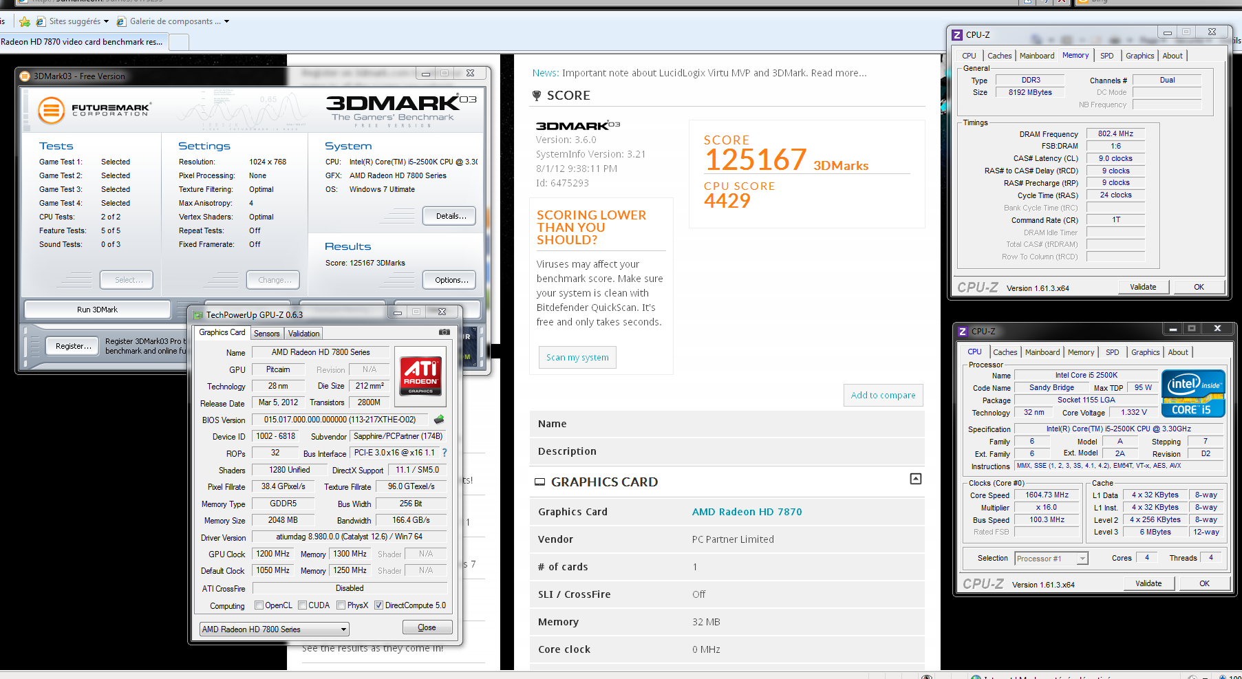Click the Register... button
This screenshot has height=679, width=1242.
73,346
